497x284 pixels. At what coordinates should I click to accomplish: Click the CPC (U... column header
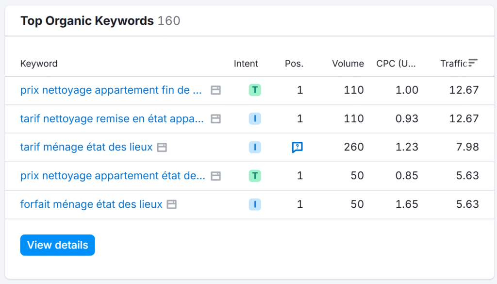tap(396, 64)
